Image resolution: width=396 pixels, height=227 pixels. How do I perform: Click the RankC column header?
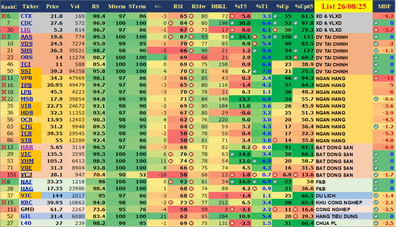point(9,7)
